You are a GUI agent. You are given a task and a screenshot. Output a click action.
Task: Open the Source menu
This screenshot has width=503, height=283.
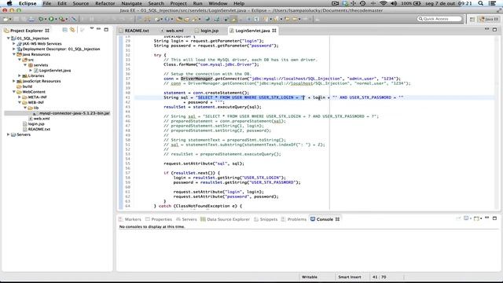point(80,3)
